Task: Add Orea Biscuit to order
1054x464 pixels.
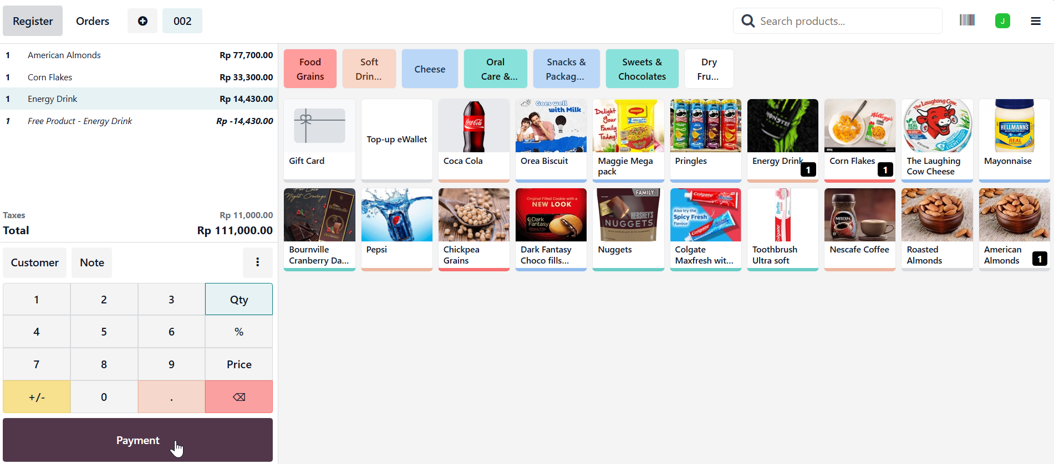Action: tap(551, 140)
